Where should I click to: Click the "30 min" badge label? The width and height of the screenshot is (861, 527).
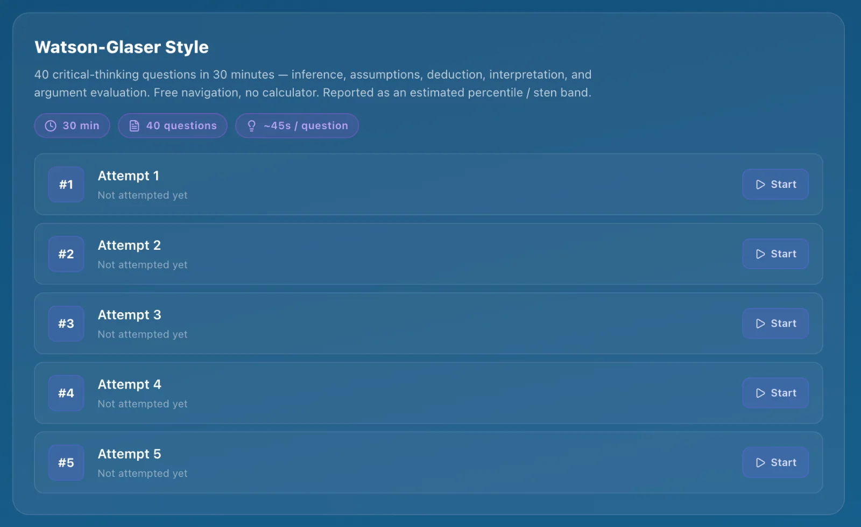coord(81,125)
